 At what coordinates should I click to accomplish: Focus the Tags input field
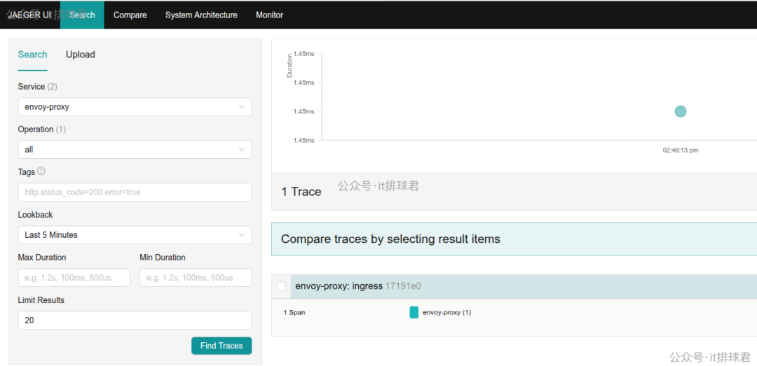(x=135, y=192)
